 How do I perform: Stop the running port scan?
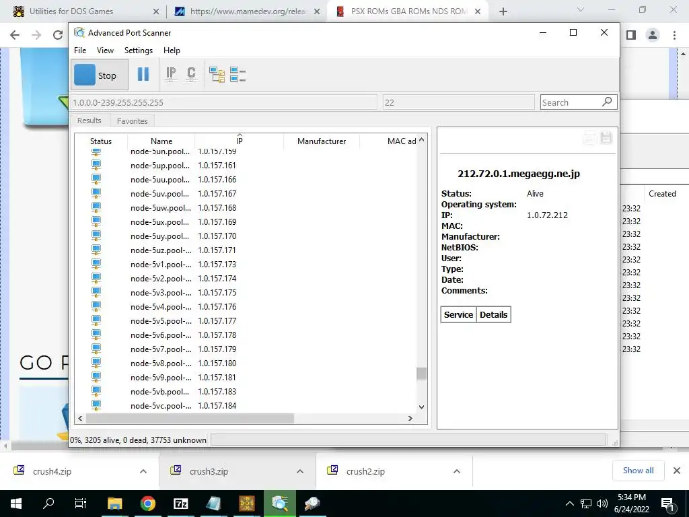100,75
